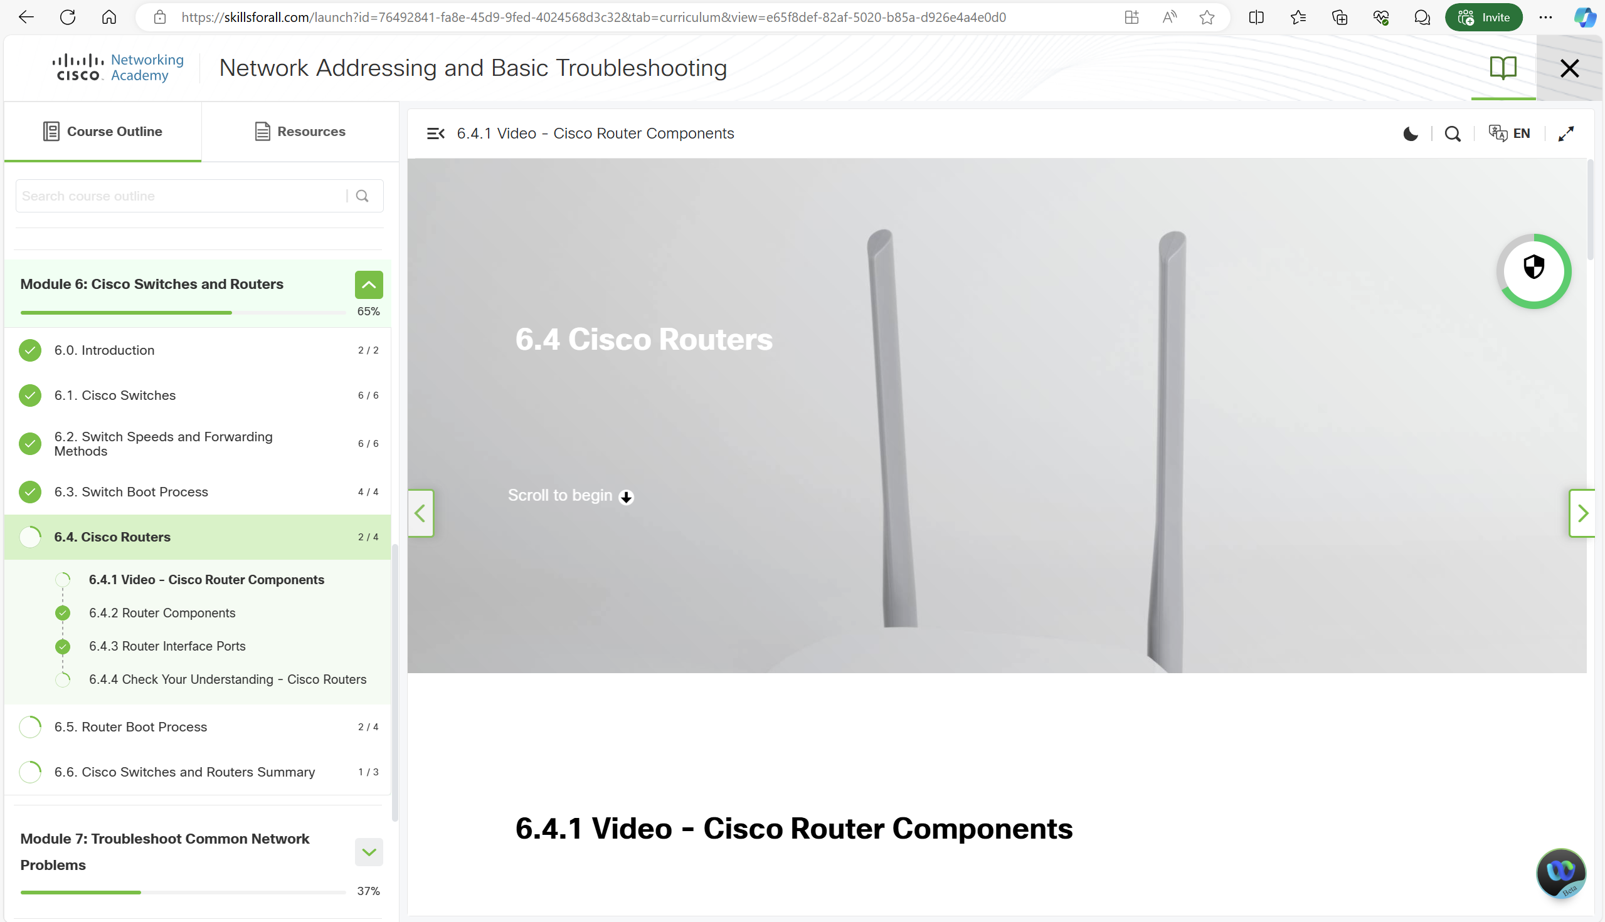Viewport: 1605px width, 922px height.
Task: Expand content to fullscreen view
Action: point(1565,134)
